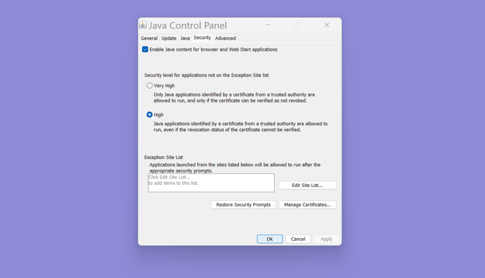Click the greyed-out Apply button
Screen dimensions: 485x278
pyautogui.click(x=327, y=239)
